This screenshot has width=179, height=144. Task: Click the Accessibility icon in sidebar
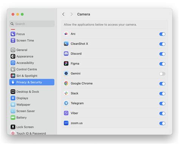[x=13, y=63]
